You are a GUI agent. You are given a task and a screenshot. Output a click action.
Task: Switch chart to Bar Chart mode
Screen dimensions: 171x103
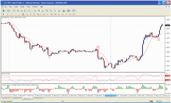35,11
